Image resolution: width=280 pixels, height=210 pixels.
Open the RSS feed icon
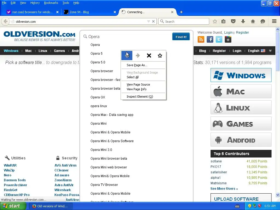201,39
